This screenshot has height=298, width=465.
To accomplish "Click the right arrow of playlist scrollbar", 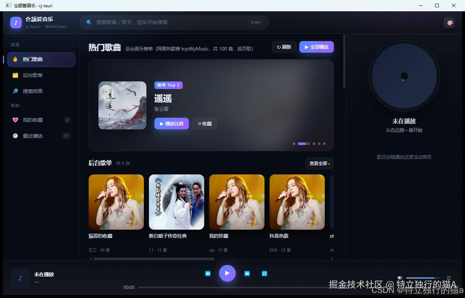I will click(332, 259).
